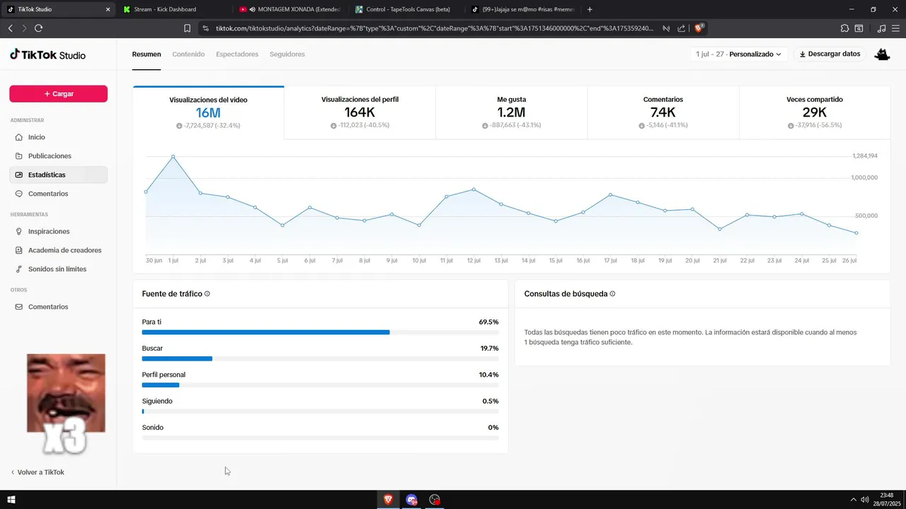Click the info icon beside Consultas de búsqueda
The height and width of the screenshot is (509, 906).
coord(612,293)
